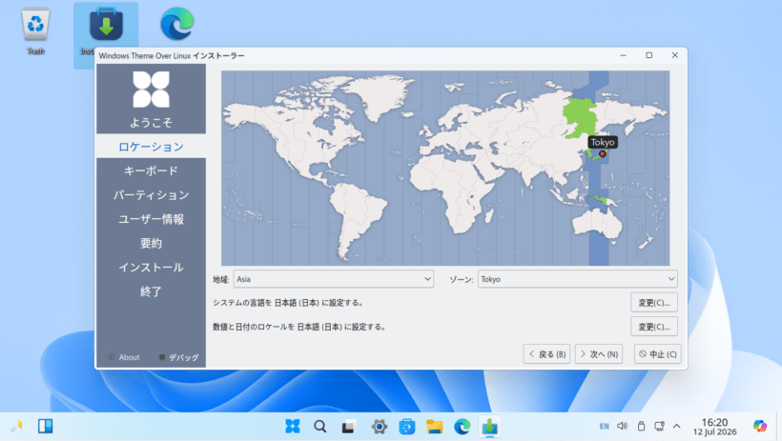Click the 次へ (N) button

click(599, 354)
